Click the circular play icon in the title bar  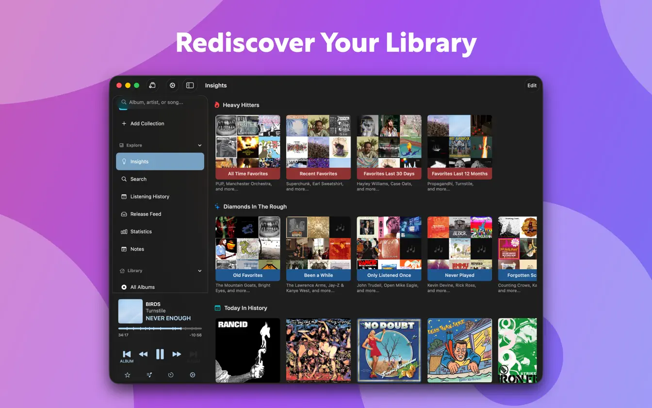point(172,85)
